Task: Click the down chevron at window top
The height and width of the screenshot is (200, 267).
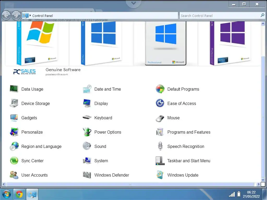Action: pos(133,3)
